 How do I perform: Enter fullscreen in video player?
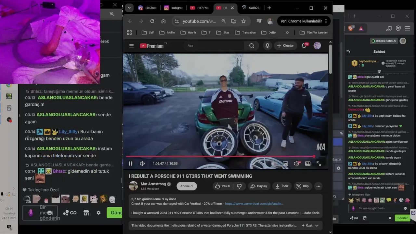319,163
